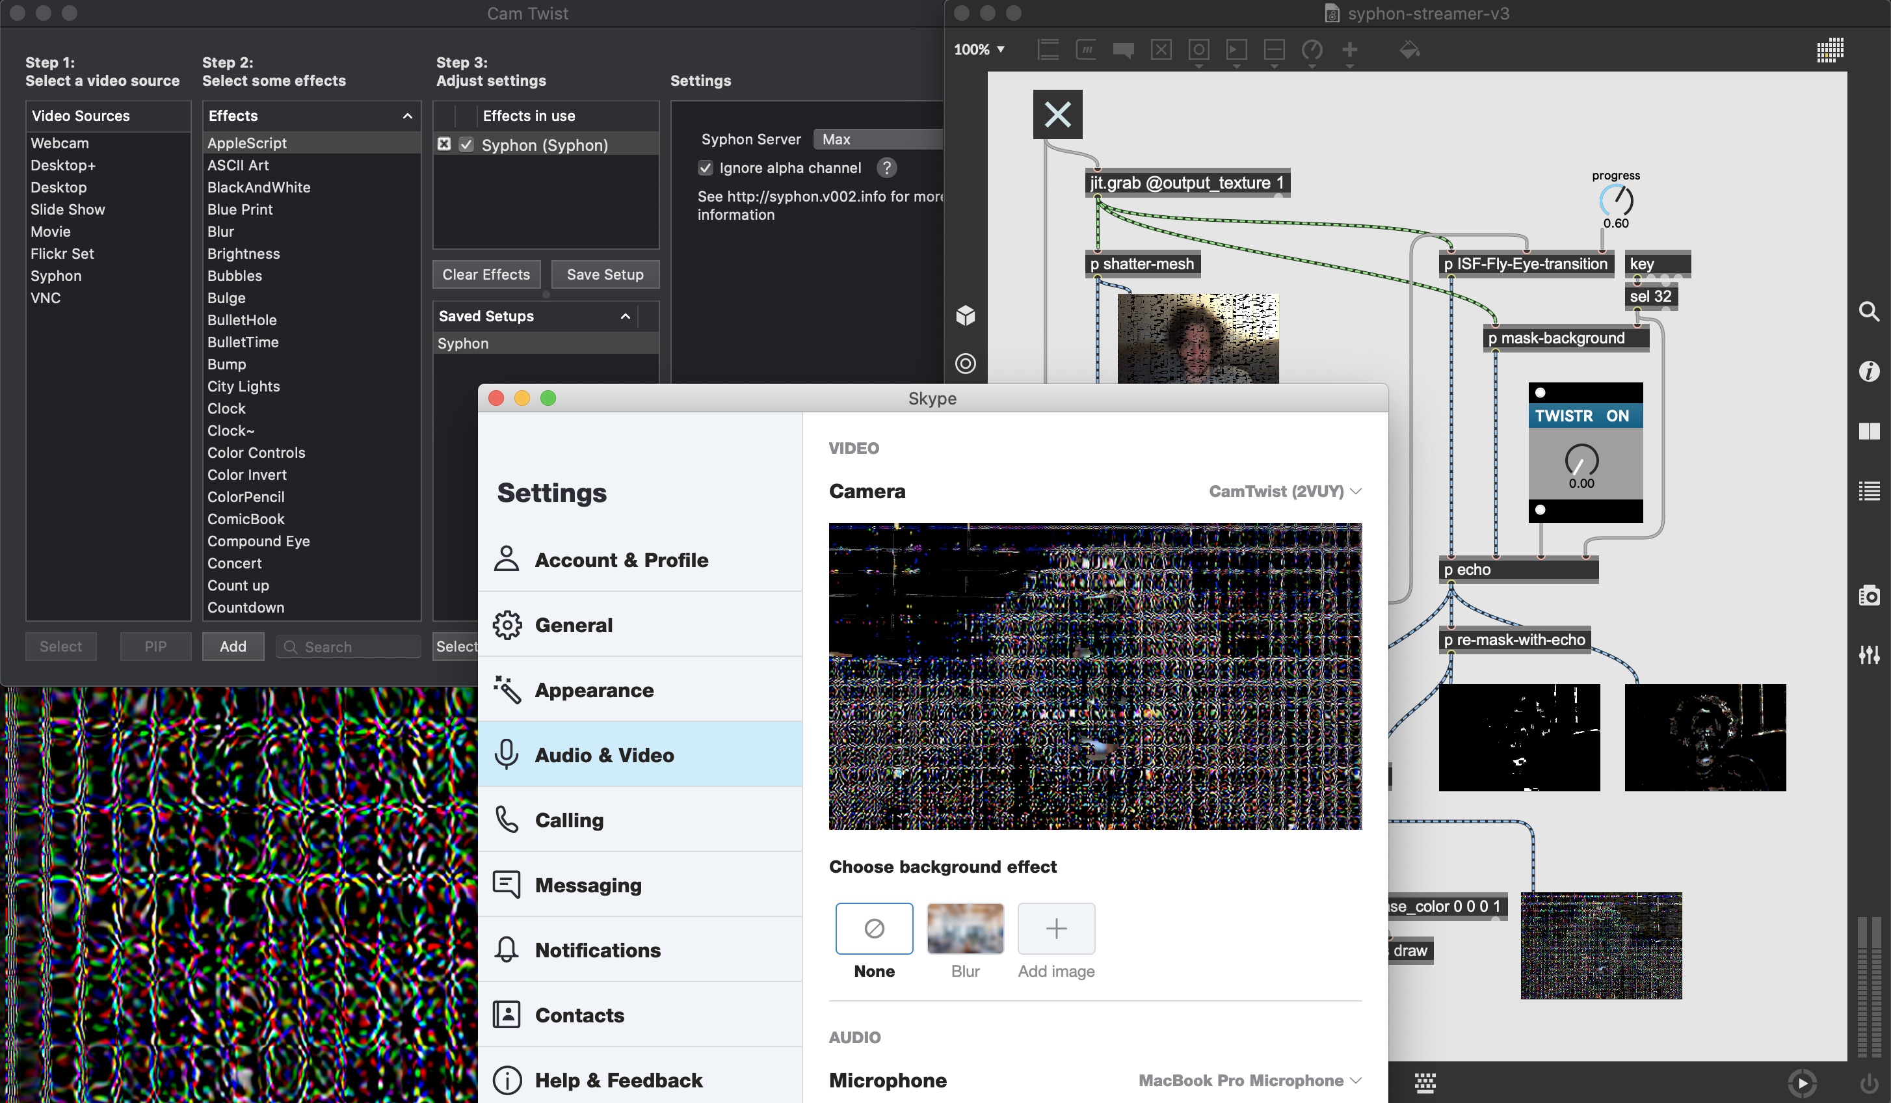The width and height of the screenshot is (1891, 1103).
Task: Open the Max zoom 100% dropdown
Action: [x=979, y=50]
